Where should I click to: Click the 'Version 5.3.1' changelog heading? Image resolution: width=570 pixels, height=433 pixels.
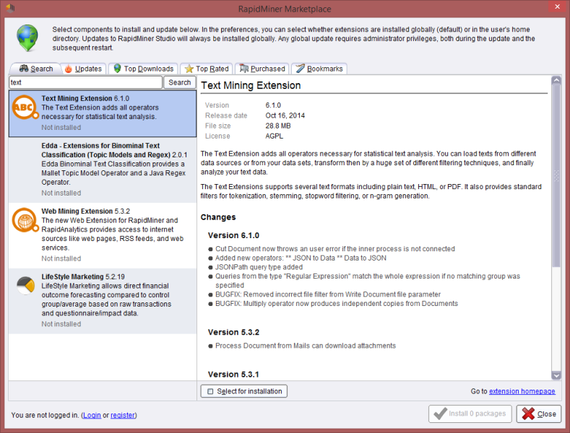[x=233, y=374]
